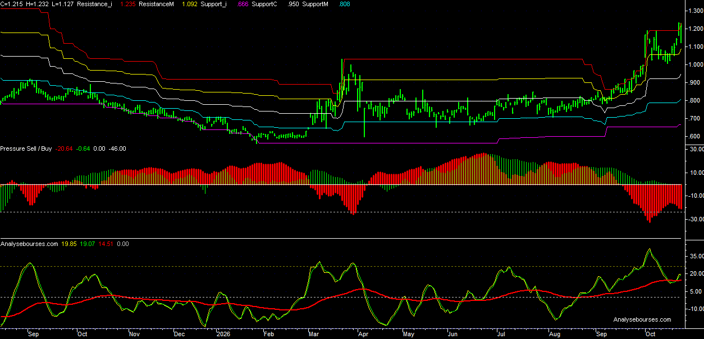Click the -30.00 pressure axis label

click(x=696, y=219)
